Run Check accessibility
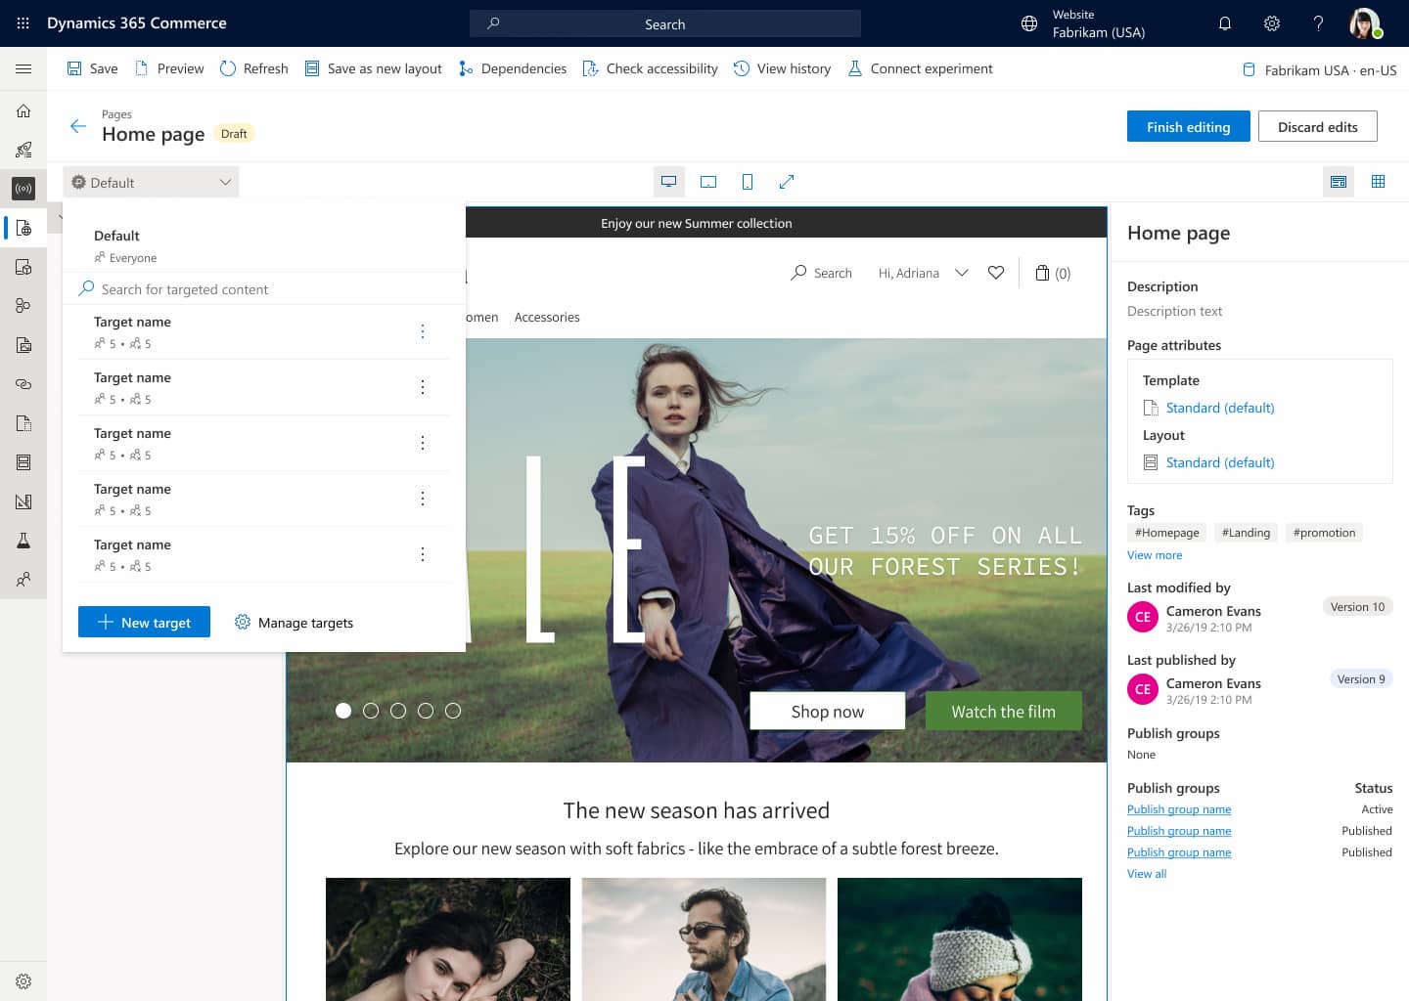The height and width of the screenshot is (1001, 1409). click(650, 68)
